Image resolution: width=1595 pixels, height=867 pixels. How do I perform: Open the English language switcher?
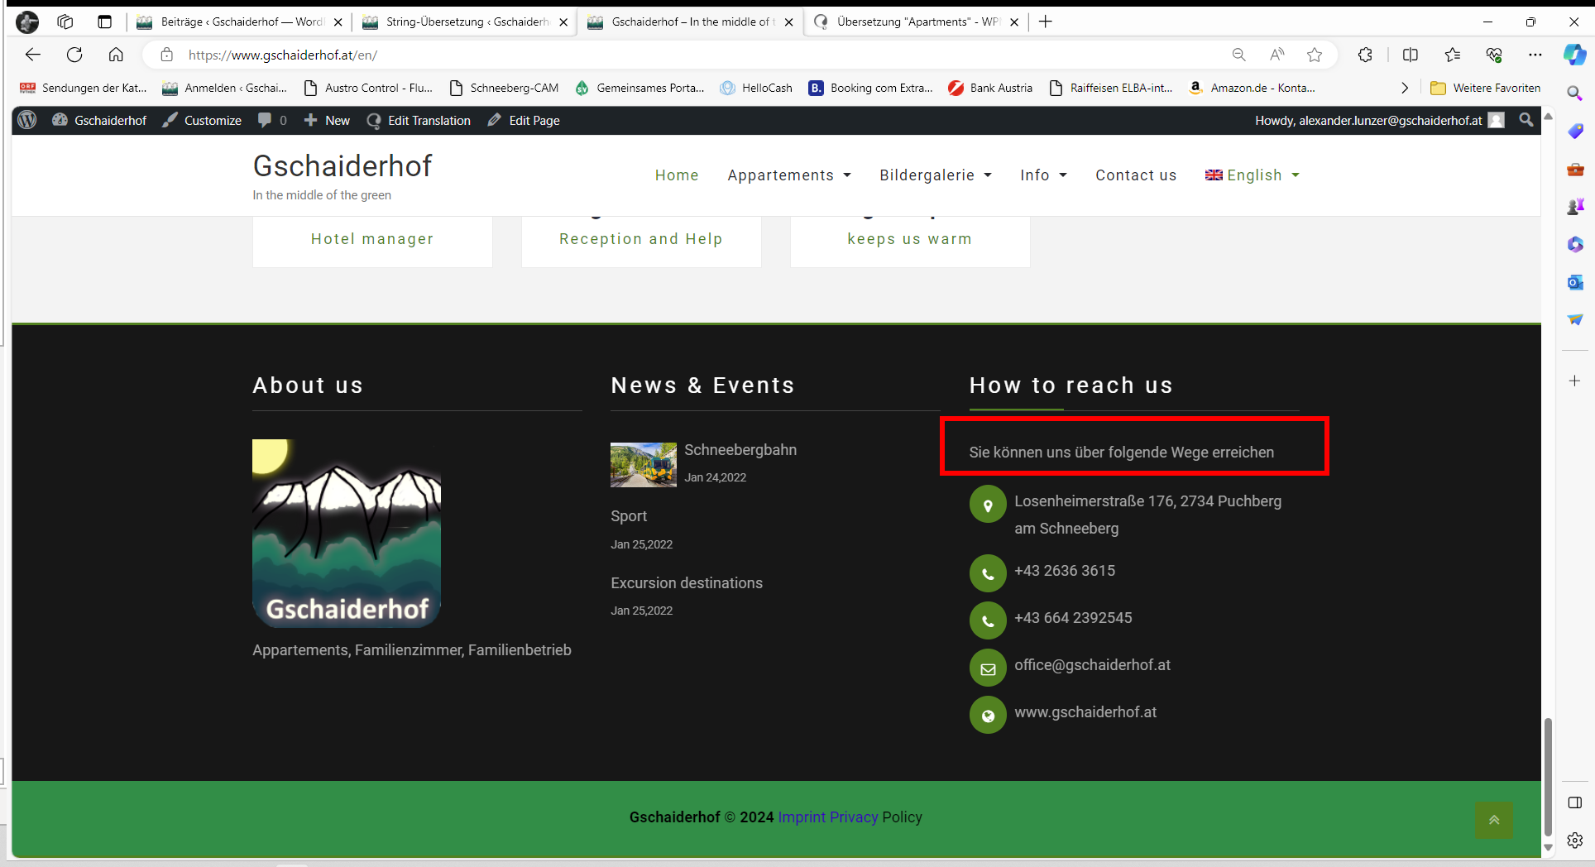coord(1253,175)
